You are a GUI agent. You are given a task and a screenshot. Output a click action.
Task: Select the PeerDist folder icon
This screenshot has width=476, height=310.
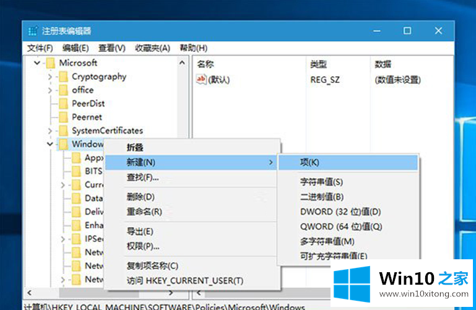(63, 103)
